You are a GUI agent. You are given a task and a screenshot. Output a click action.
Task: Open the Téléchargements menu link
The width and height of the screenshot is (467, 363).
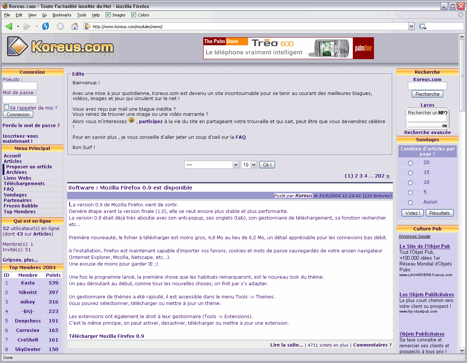point(24,183)
